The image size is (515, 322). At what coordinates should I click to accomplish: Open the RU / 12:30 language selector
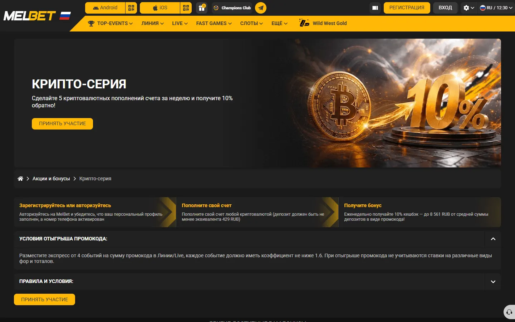pos(496,8)
